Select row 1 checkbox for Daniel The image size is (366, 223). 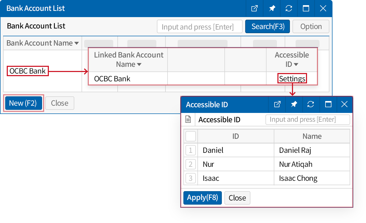(x=191, y=150)
